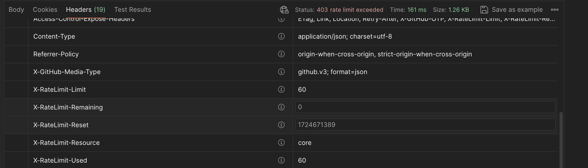Click info icon for X-RateLimit-Used

pyautogui.click(x=281, y=160)
